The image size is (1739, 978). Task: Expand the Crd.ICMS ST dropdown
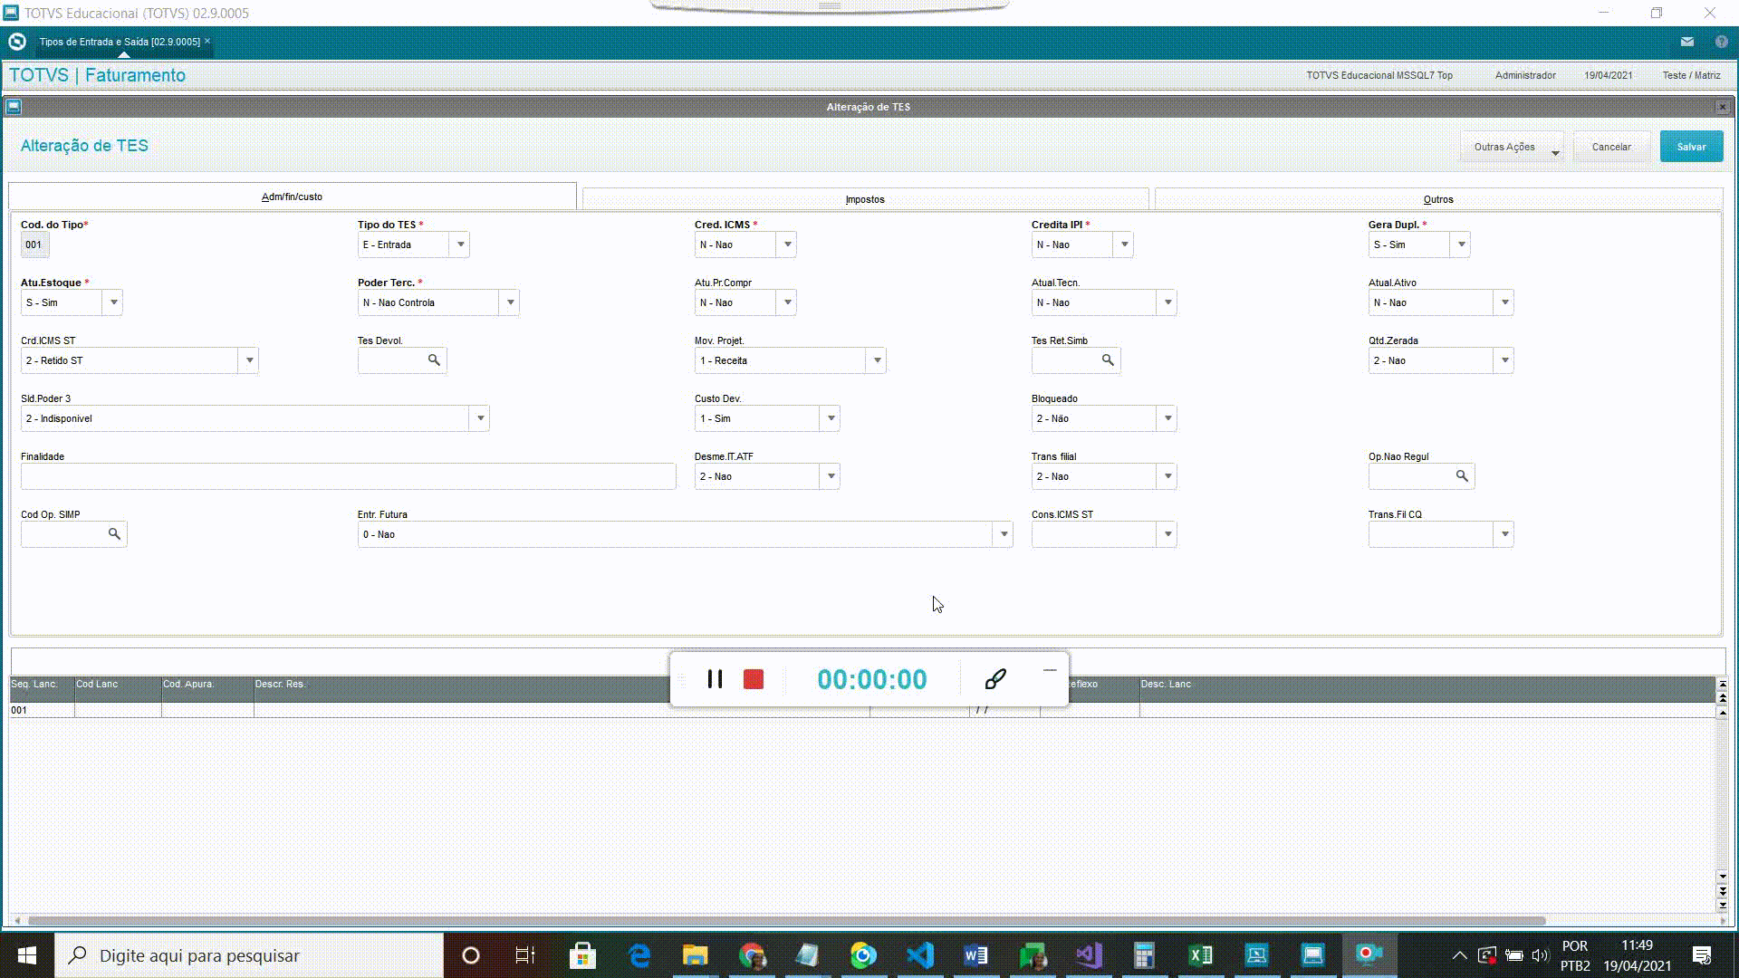249,360
